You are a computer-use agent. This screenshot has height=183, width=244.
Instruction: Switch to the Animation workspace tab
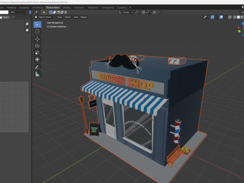(79, 8)
